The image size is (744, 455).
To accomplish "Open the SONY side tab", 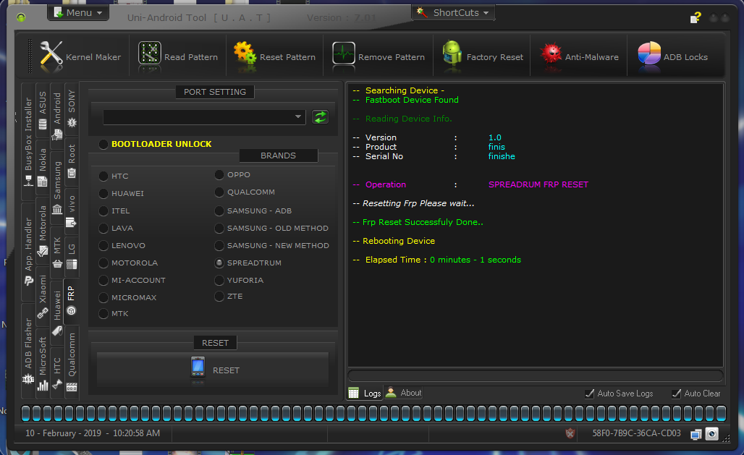I will coord(72,109).
